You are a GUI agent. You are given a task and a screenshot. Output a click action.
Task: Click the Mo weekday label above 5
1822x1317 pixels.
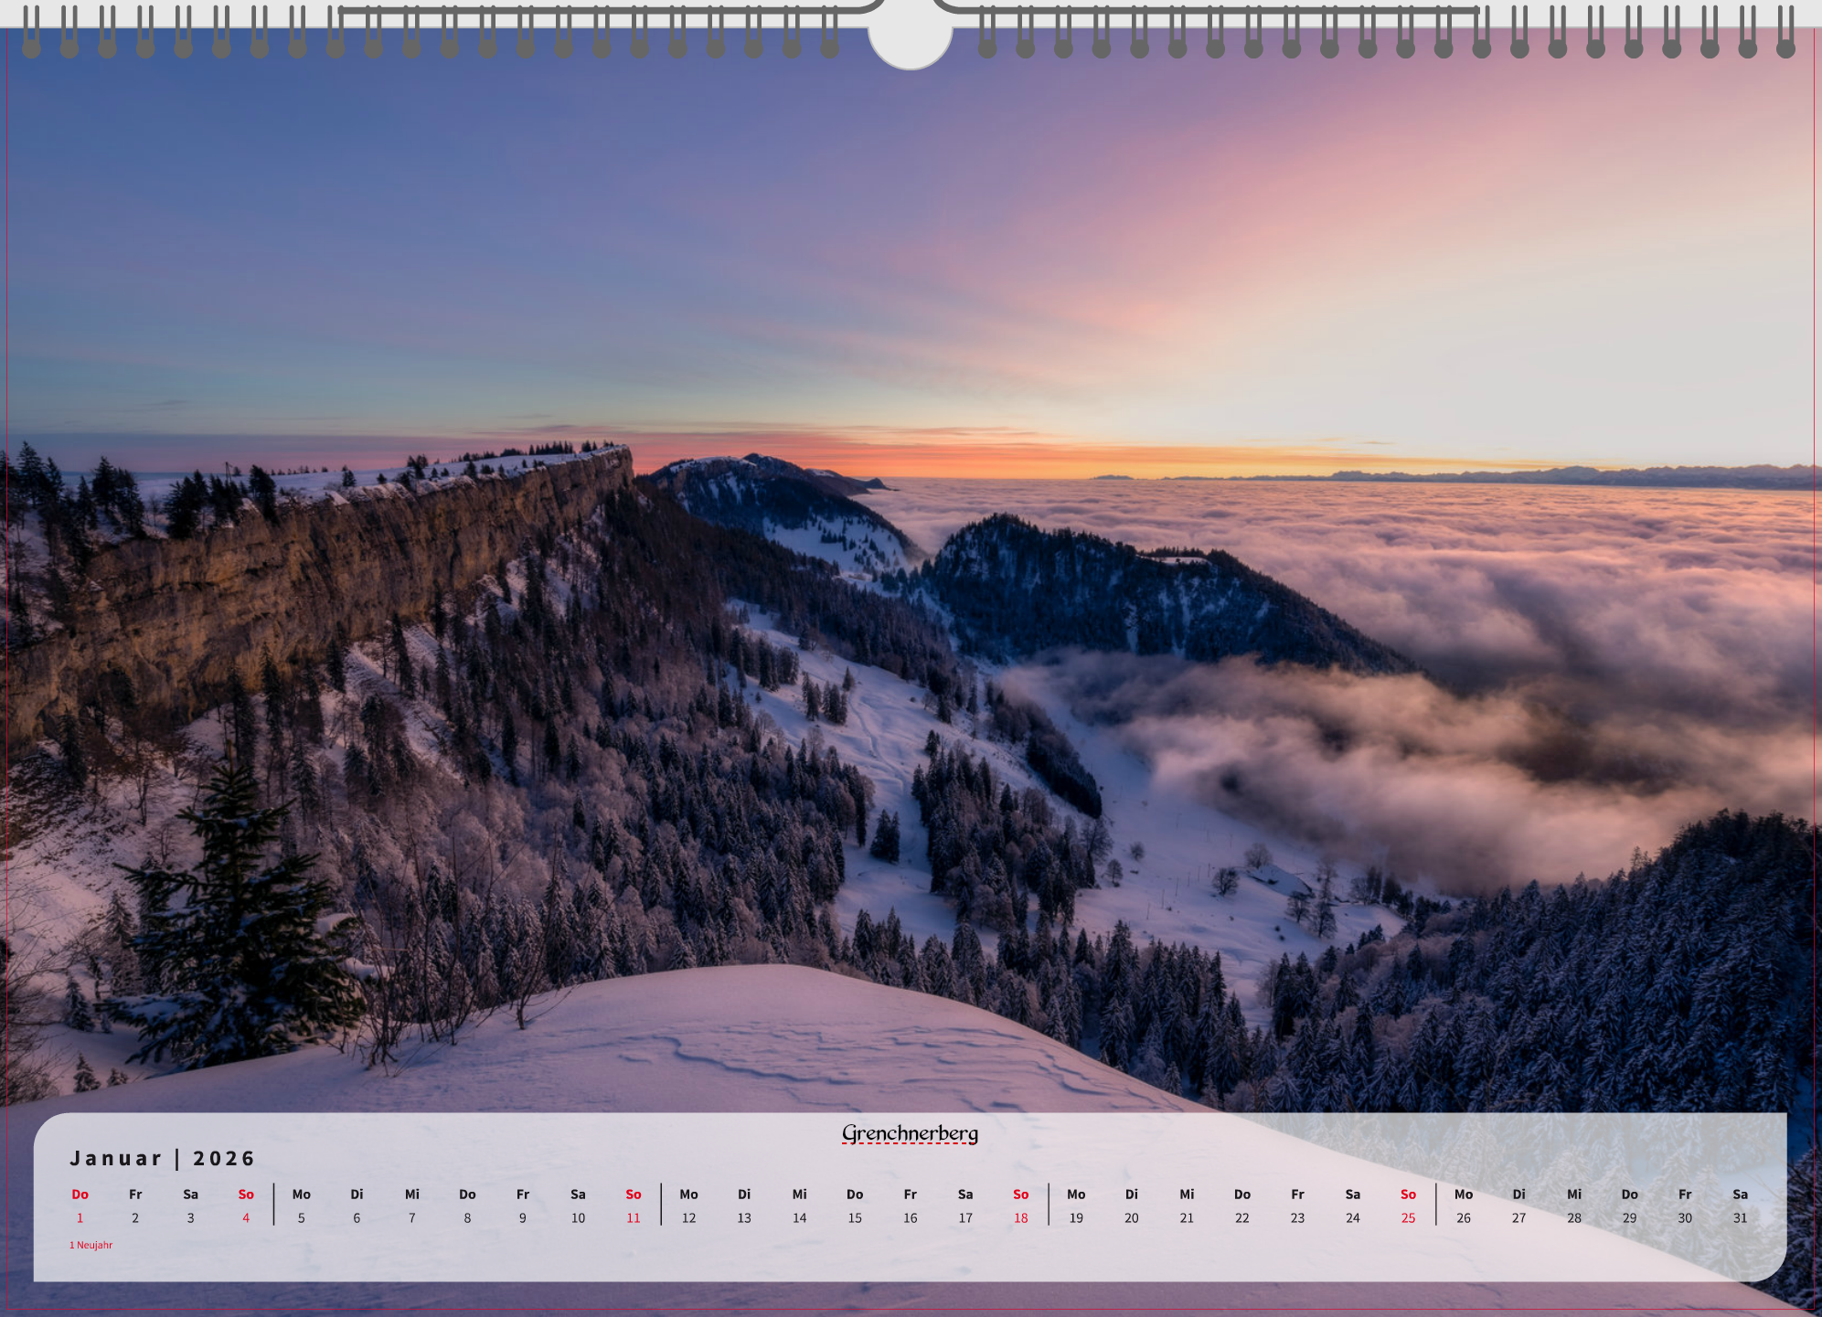click(302, 1195)
